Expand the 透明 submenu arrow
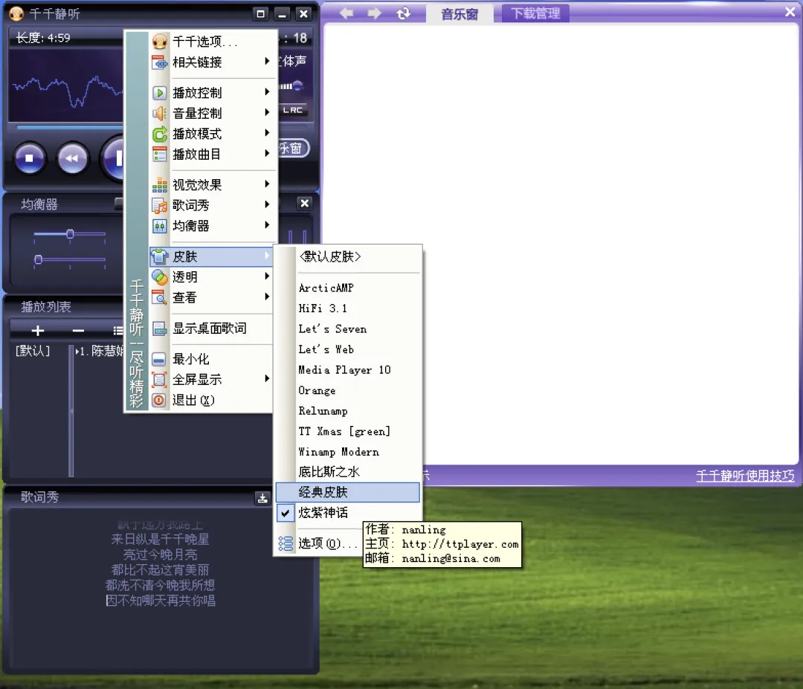Screen dimensions: 803x689 [267, 276]
